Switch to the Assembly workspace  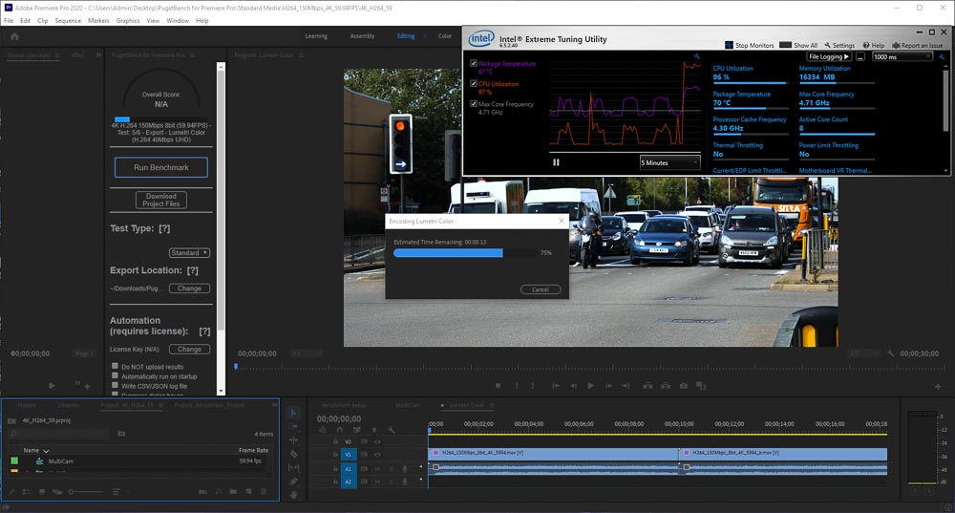click(362, 36)
